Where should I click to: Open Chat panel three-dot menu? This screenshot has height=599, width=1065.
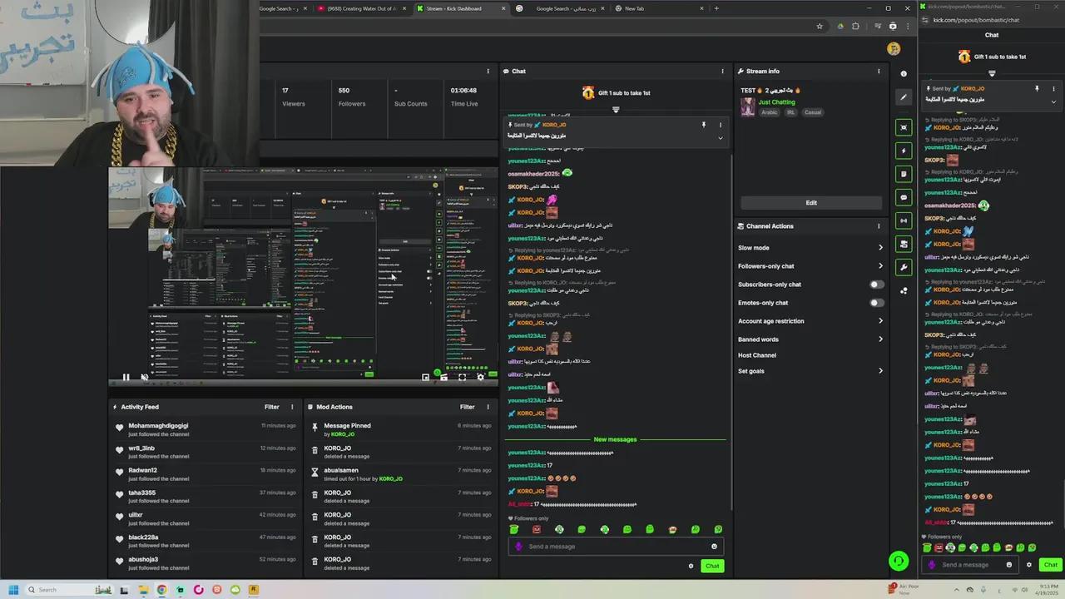(722, 72)
